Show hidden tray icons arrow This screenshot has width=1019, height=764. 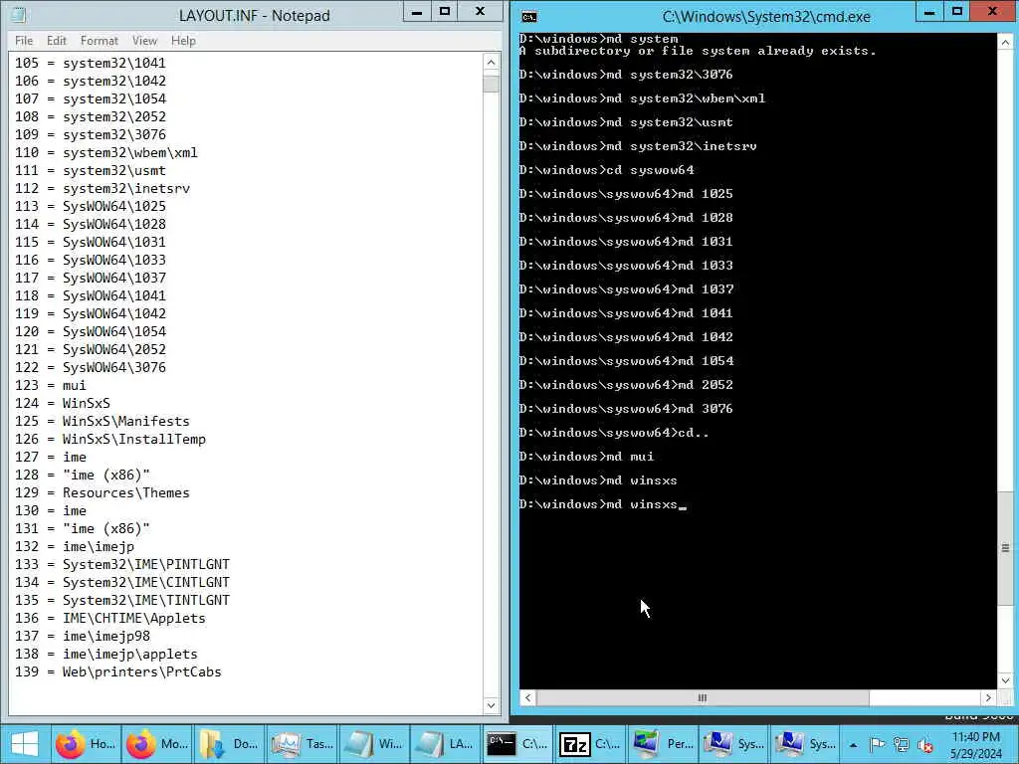(853, 745)
